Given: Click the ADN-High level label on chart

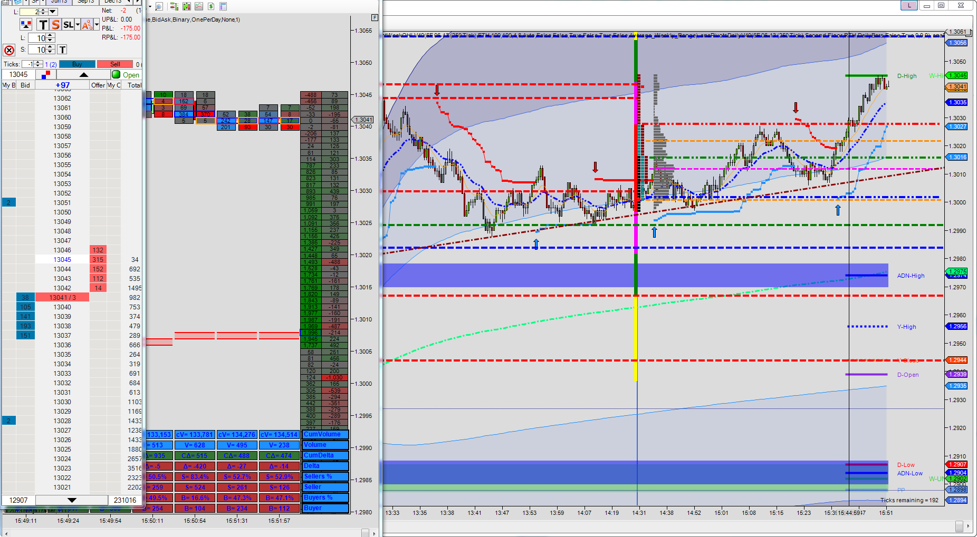Looking at the screenshot, I should point(911,276).
